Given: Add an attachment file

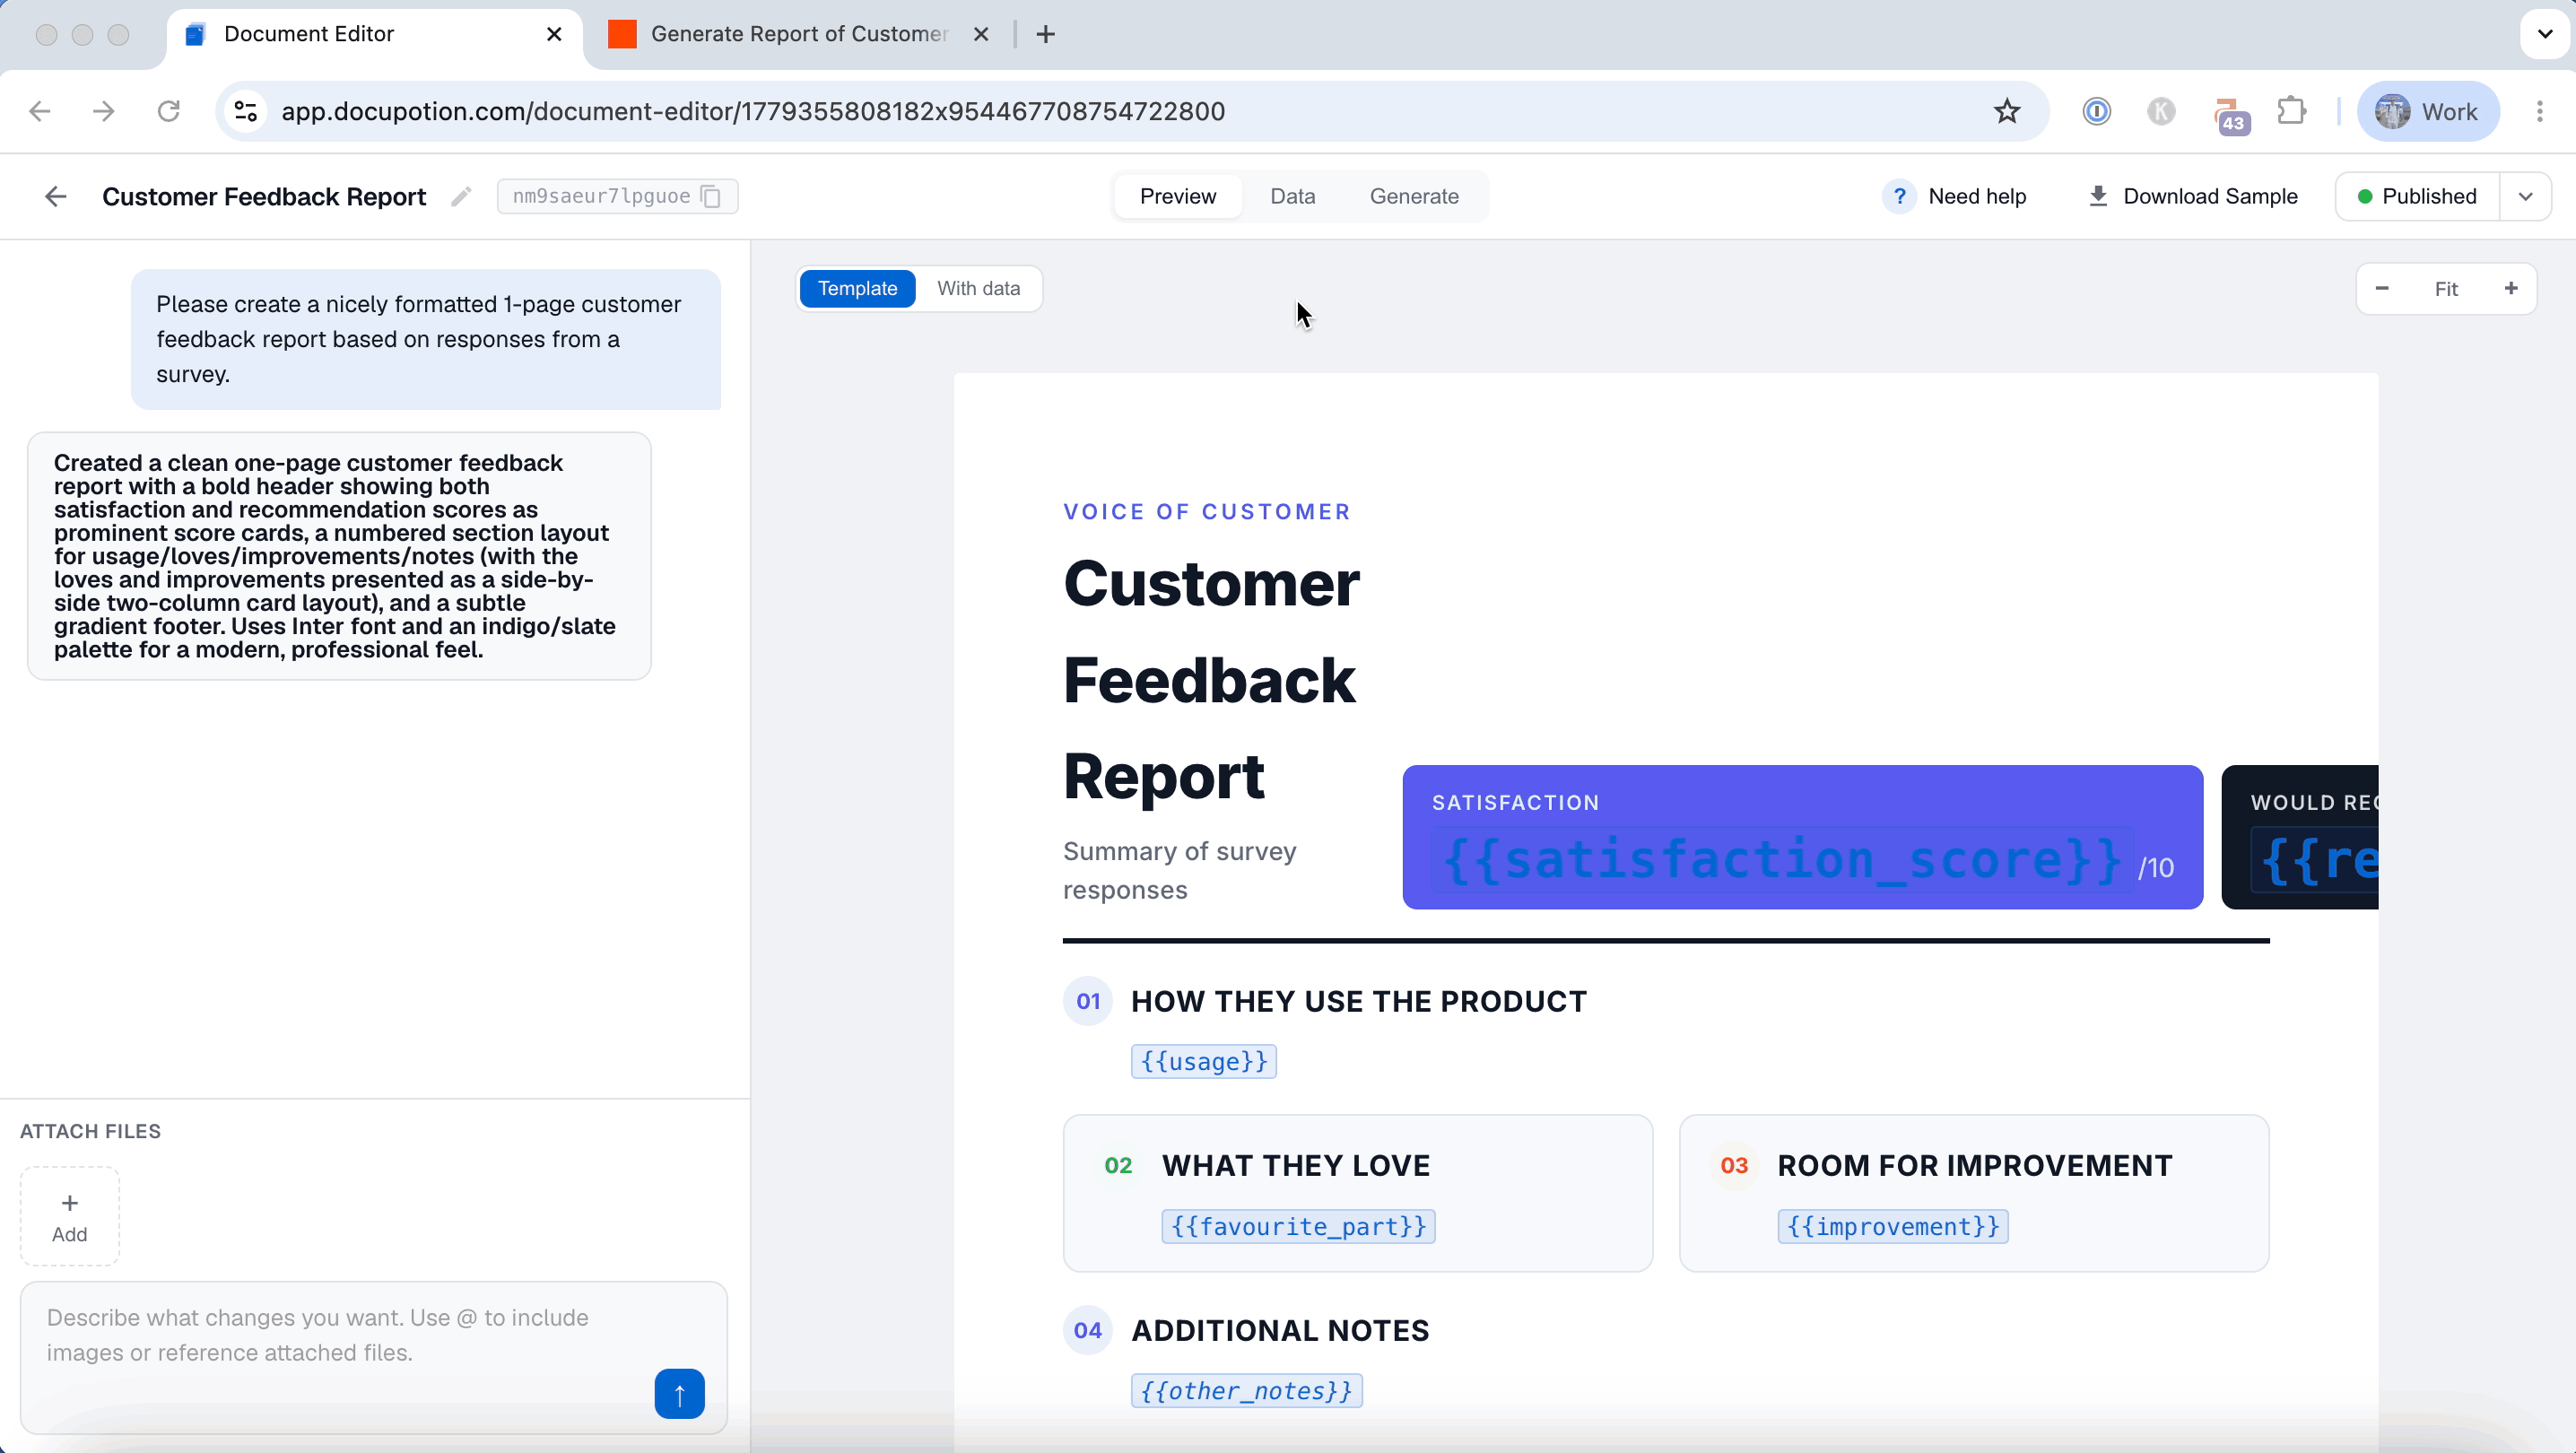Looking at the screenshot, I should click(x=70, y=1216).
